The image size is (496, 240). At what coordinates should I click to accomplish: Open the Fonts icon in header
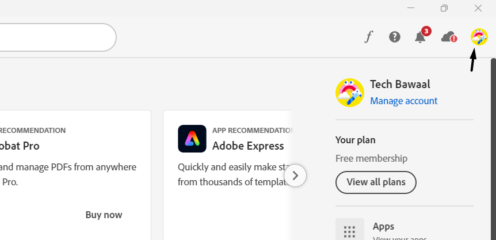coord(369,37)
